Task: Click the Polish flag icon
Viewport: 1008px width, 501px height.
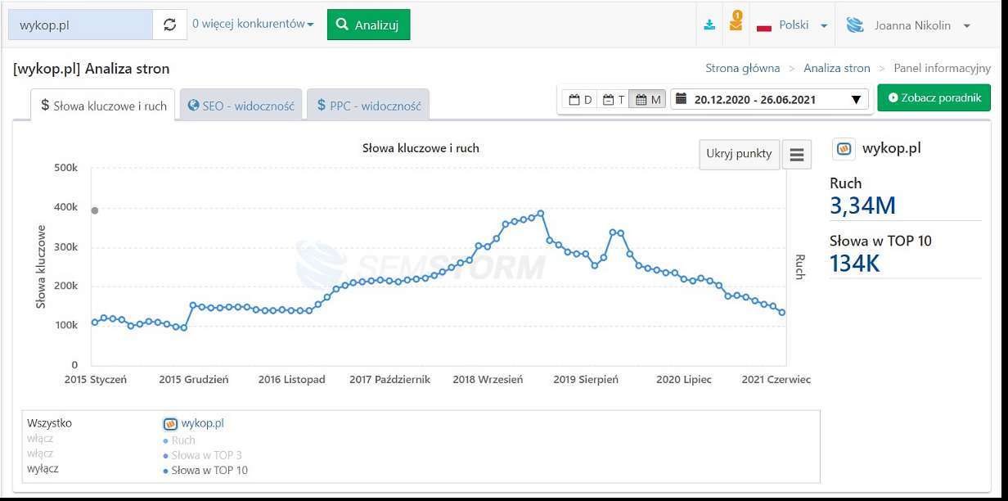Action: pyautogui.click(x=765, y=25)
